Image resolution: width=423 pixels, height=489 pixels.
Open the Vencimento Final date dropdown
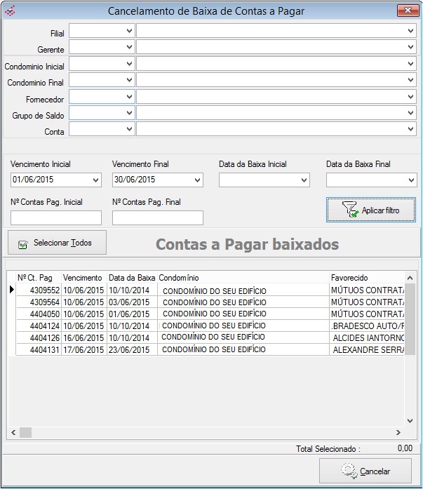click(x=197, y=180)
